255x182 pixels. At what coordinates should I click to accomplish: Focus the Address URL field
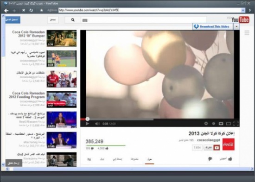point(150,10)
